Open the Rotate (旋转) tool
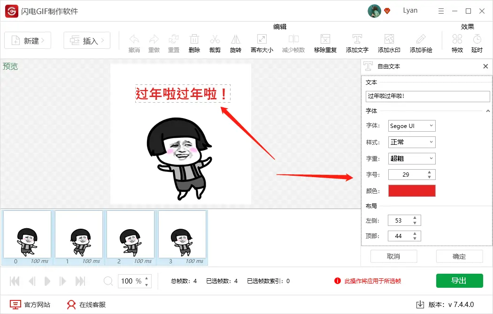The height and width of the screenshot is (314, 493). coord(236,43)
